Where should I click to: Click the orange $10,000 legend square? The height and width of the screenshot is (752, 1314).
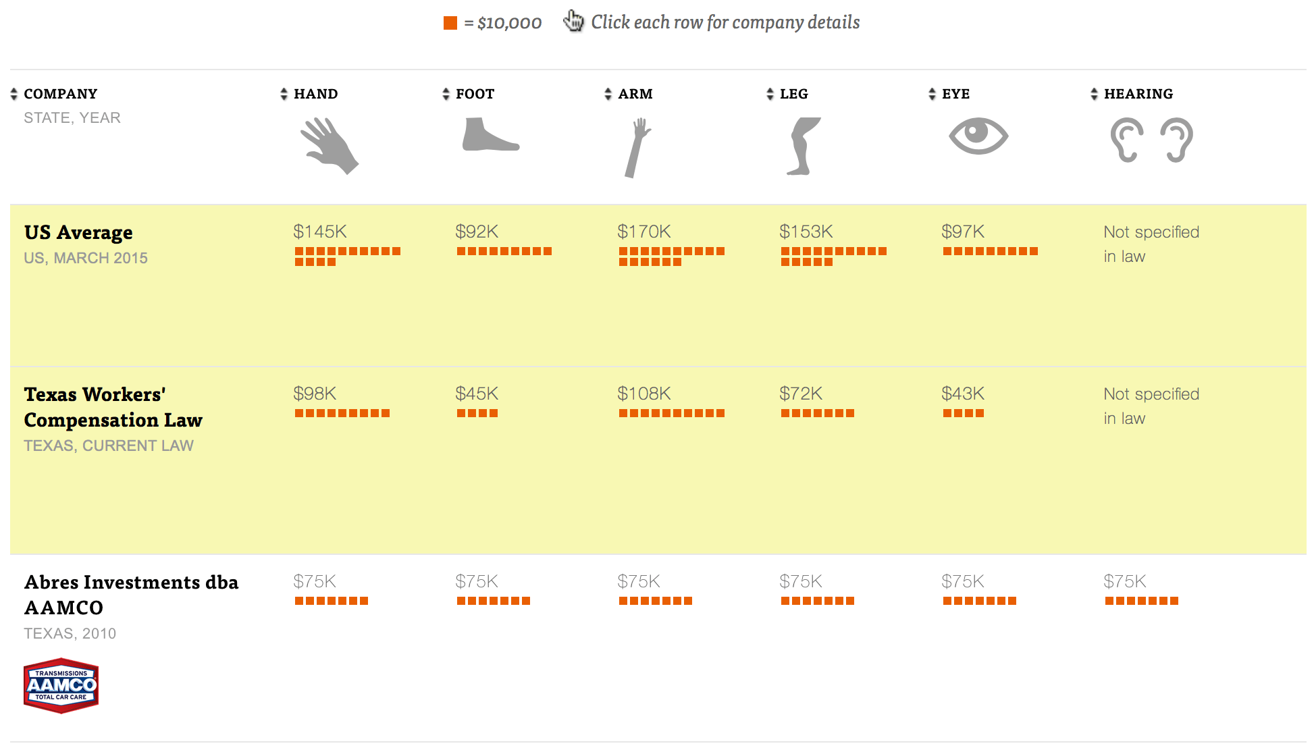coord(450,23)
